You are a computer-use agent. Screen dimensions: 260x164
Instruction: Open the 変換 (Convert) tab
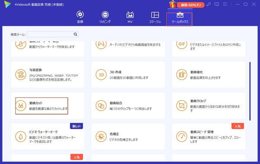coord(80,17)
